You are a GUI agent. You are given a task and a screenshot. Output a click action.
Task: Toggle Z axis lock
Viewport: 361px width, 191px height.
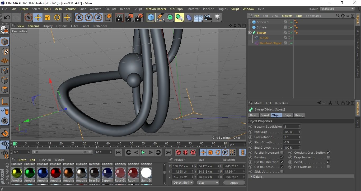[98, 18]
